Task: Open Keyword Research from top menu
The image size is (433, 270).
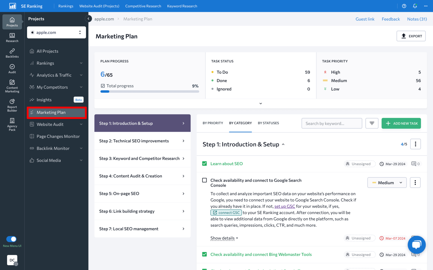Action: [x=182, y=6]
